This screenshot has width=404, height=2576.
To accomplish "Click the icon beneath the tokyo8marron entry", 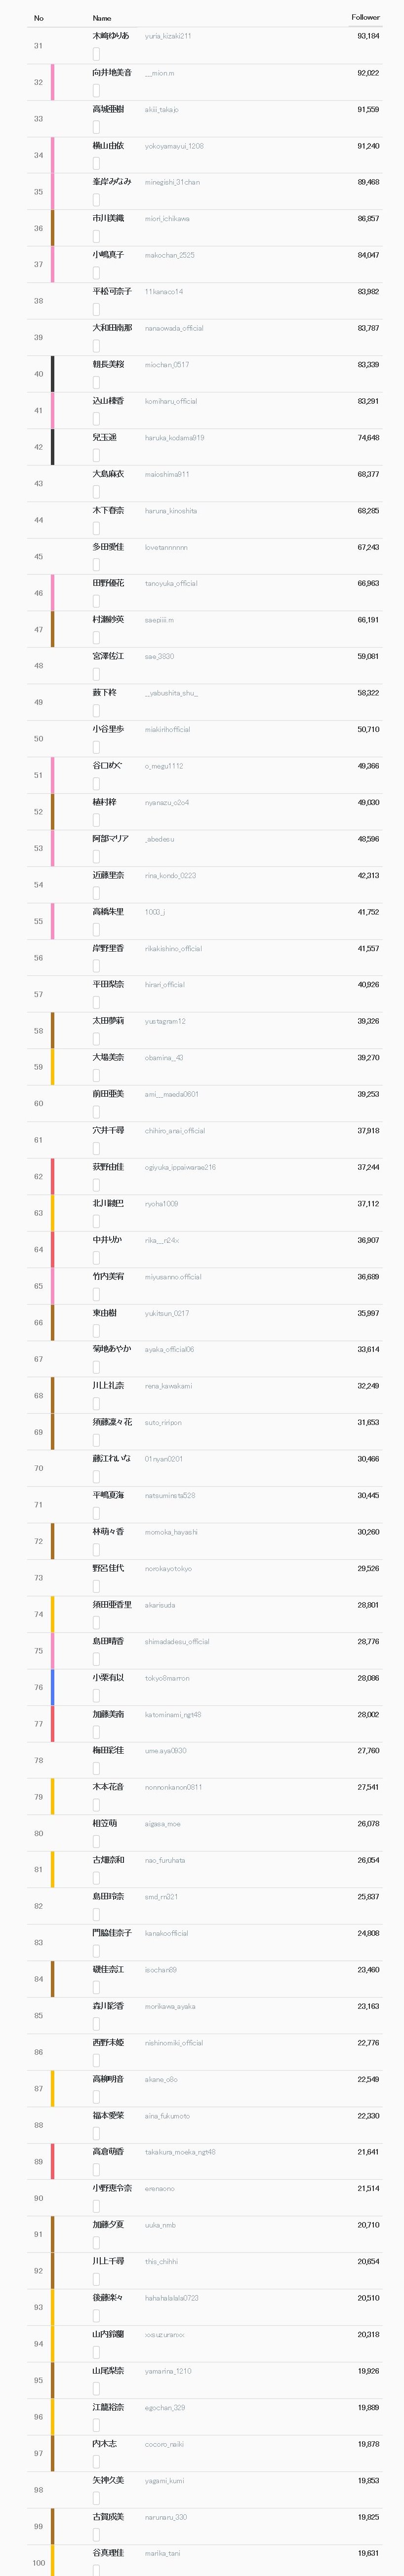I will click(96, 1696).
